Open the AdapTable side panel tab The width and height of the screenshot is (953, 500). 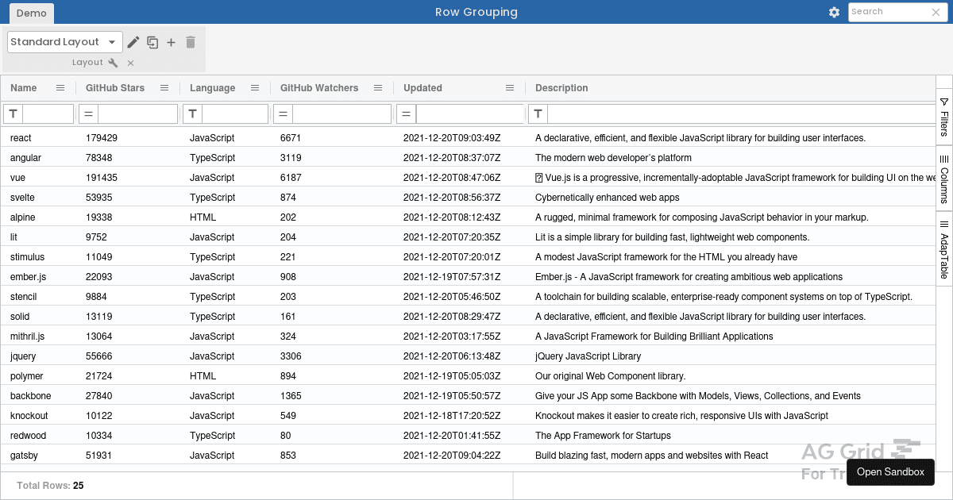(x=944, y=249)
